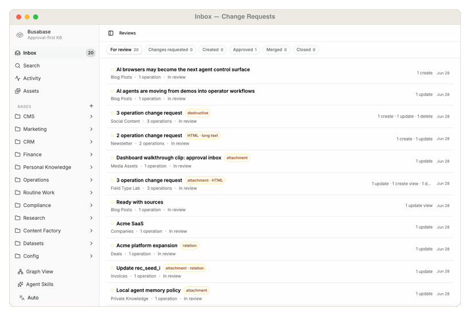The width and height of the screenshot is (470, 316).
Task: Expand the Finance base chevron
Action: point(92,154)
